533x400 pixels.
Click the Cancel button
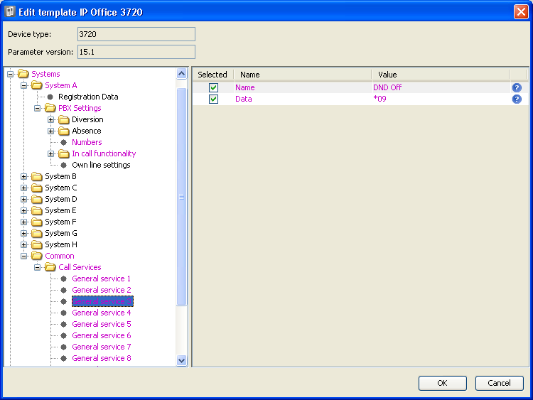[x=499, y=383]
